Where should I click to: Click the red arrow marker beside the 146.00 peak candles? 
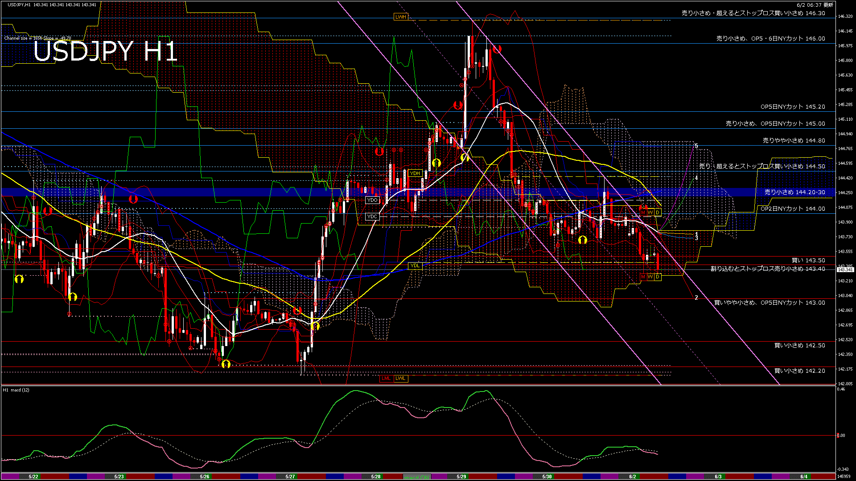pos(497,49)
